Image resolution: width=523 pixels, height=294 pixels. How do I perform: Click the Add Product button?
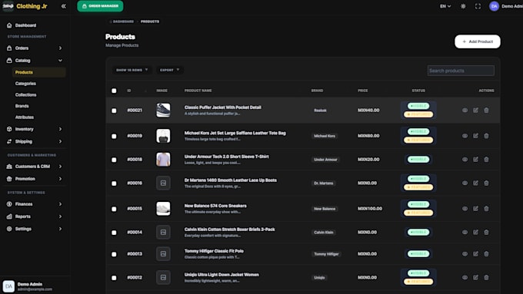pyautogui.click(x=478, y=41)
